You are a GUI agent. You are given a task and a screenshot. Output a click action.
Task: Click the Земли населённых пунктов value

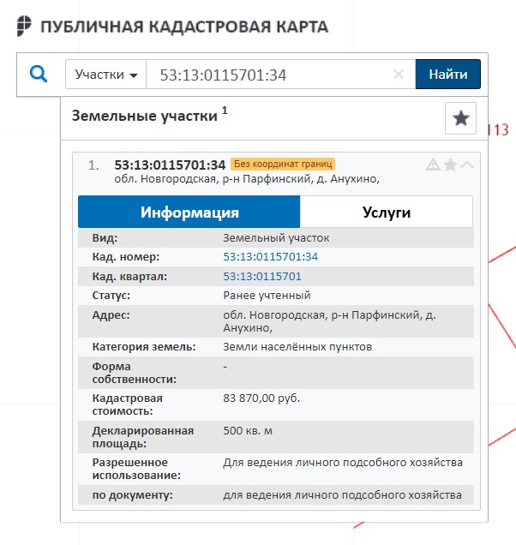pos(297,347)
